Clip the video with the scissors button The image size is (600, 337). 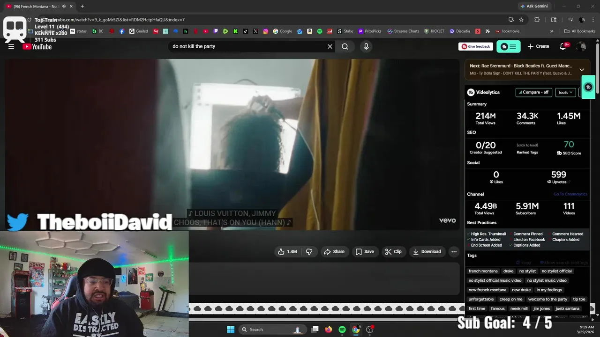point(393,251)
